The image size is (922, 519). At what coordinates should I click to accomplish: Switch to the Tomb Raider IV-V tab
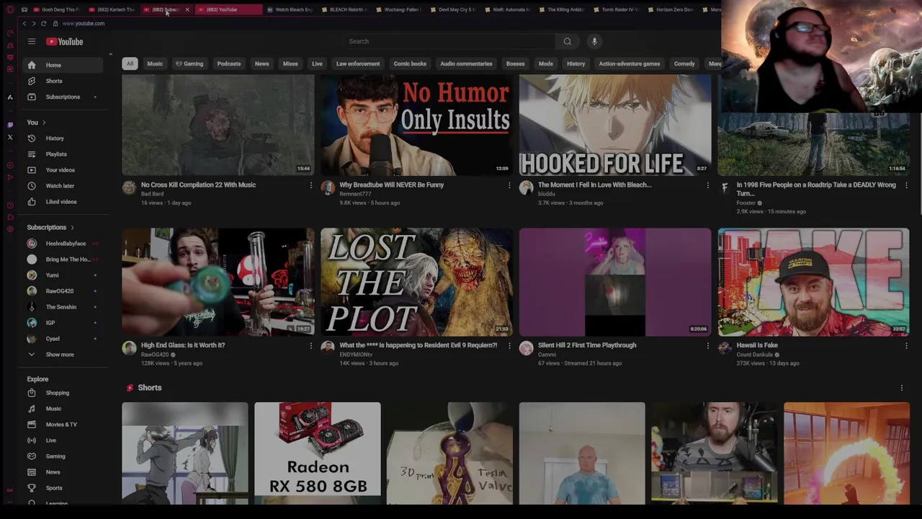pos(616,9)
